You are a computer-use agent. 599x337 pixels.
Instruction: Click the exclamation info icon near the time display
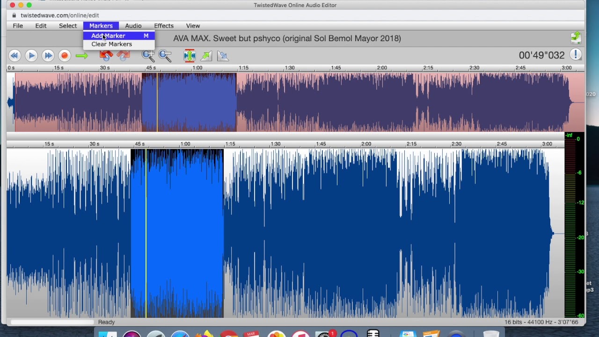[x=576, y=55]
